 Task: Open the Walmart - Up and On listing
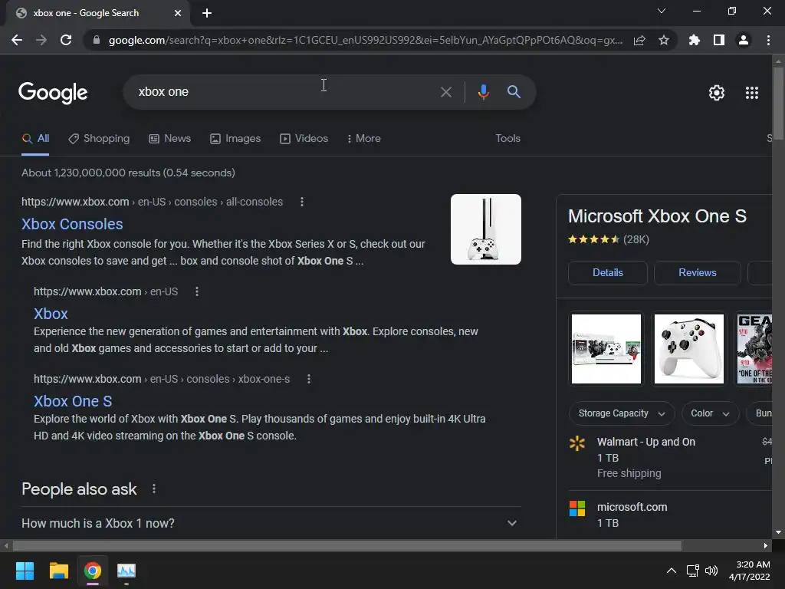(645, 443)
